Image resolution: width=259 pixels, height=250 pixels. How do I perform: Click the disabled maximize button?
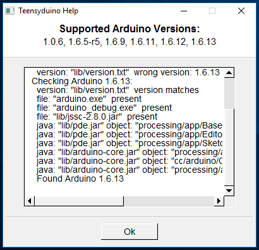[212, 11]
